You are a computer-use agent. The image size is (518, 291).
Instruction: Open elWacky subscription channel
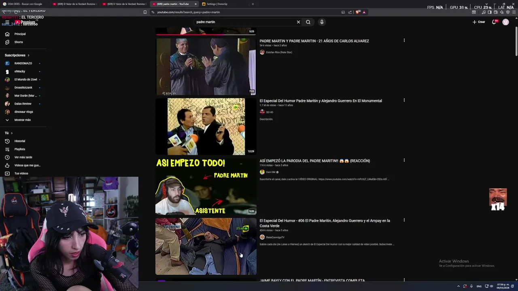coord(23,72)
